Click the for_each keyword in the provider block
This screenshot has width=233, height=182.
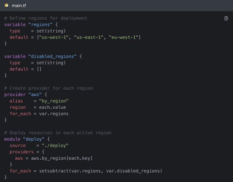tap(20, 114)
